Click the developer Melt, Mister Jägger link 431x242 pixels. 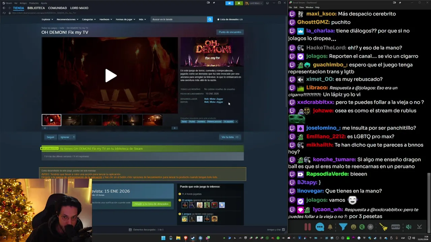coord(213,99)
